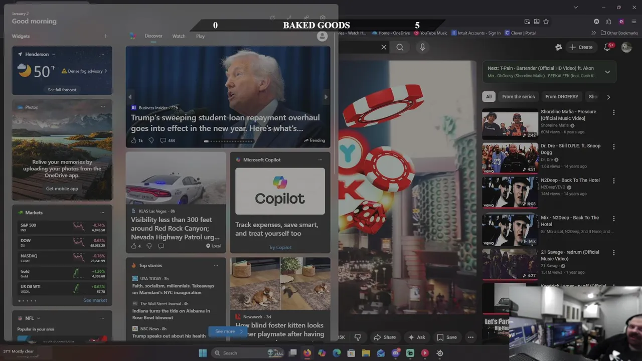Open YouTube account avatar menu
This screenshot has width=642, height=361.
tap(626, 47)
